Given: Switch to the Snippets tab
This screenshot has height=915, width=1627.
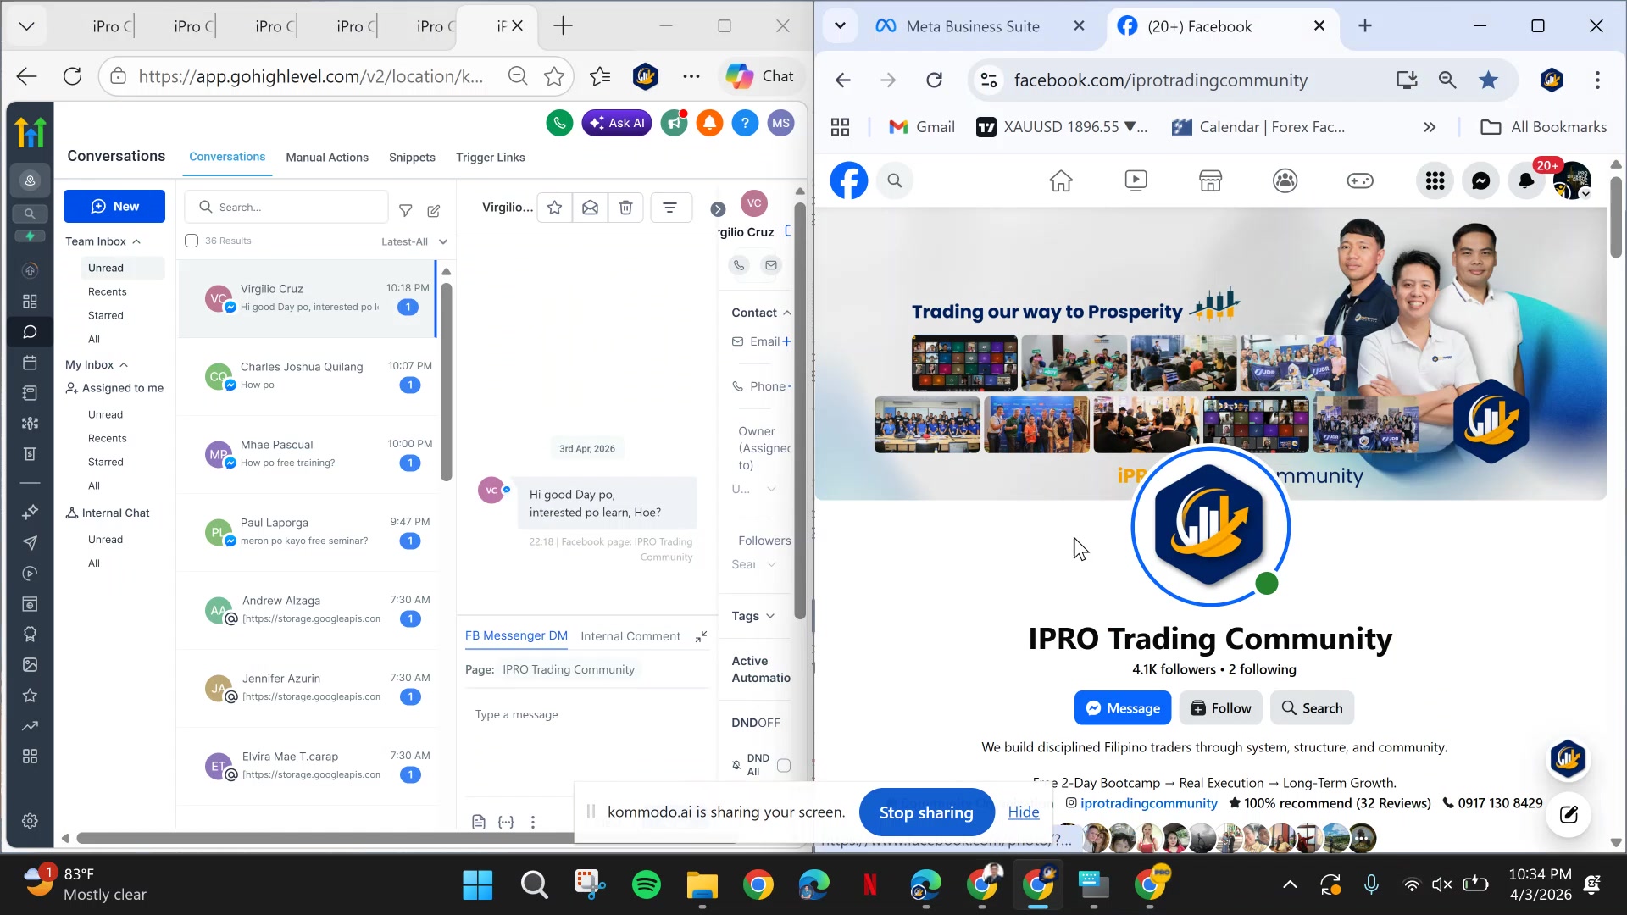Looking at the screenshot, I should [x=412, y=158].
